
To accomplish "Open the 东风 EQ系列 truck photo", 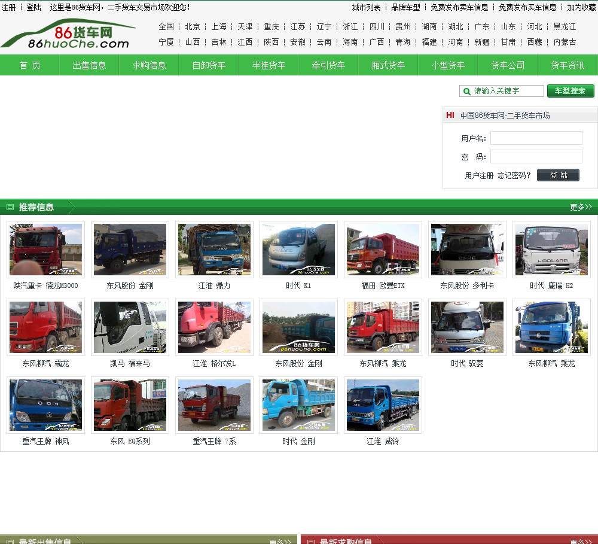I will [130, 405].
